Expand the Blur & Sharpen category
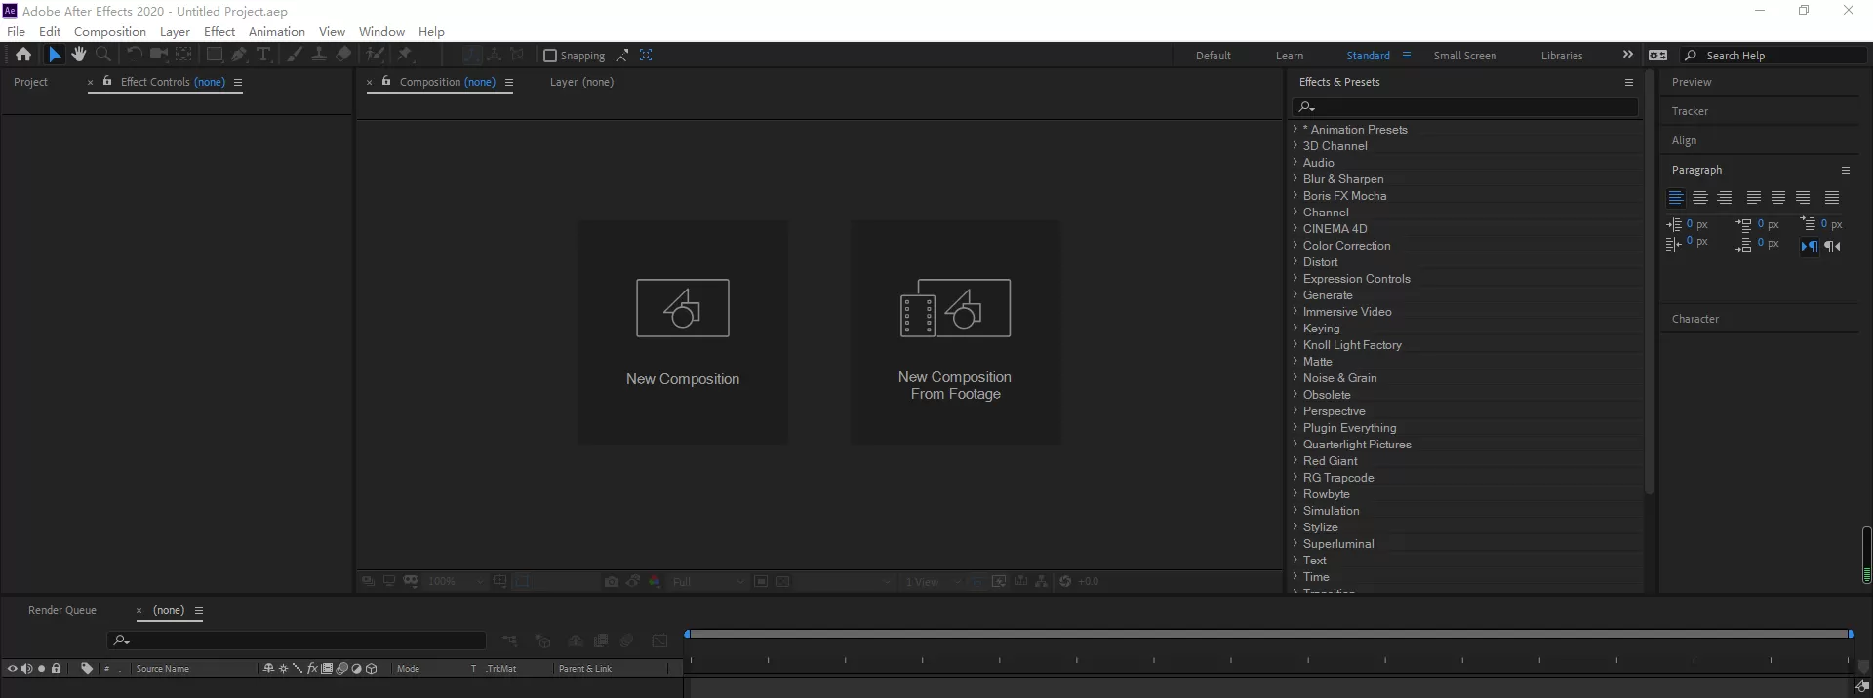The height and width of the screenshot is (698, 1873). click(1295, 178)
